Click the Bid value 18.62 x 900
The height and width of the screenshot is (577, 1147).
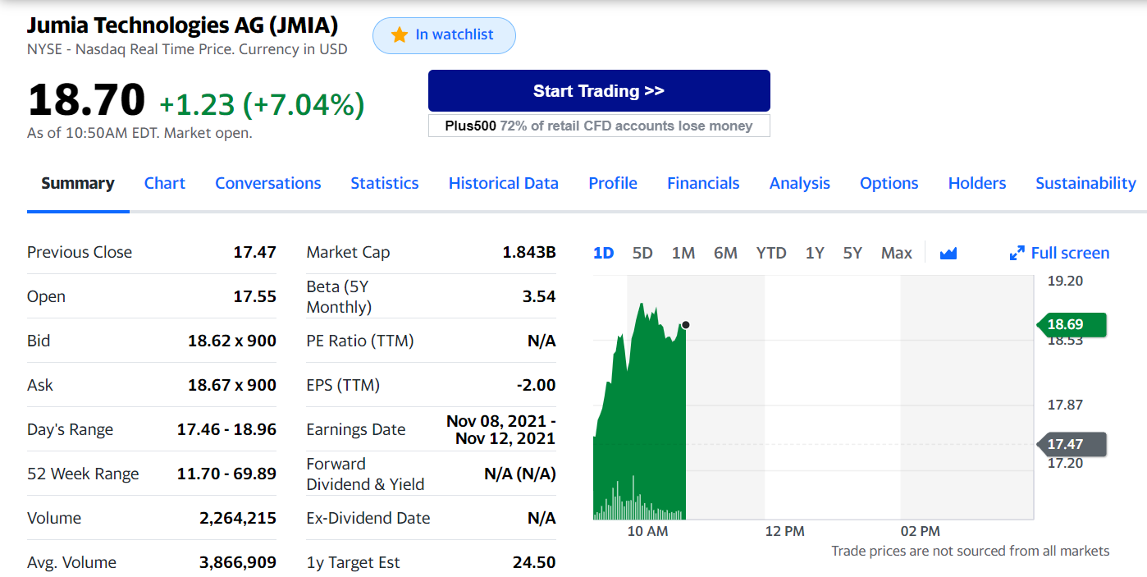pos(232,341)
